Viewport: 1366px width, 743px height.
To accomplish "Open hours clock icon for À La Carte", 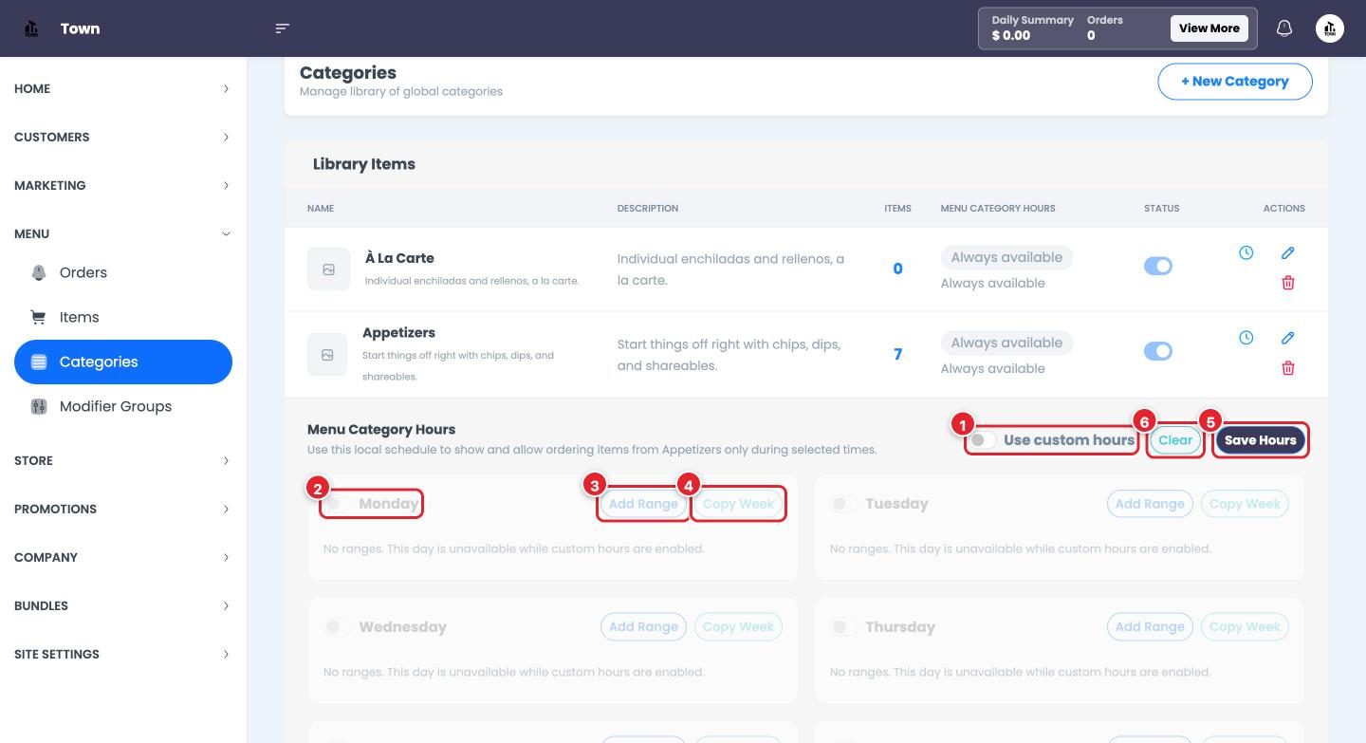I will click(x=1246, y=252).
